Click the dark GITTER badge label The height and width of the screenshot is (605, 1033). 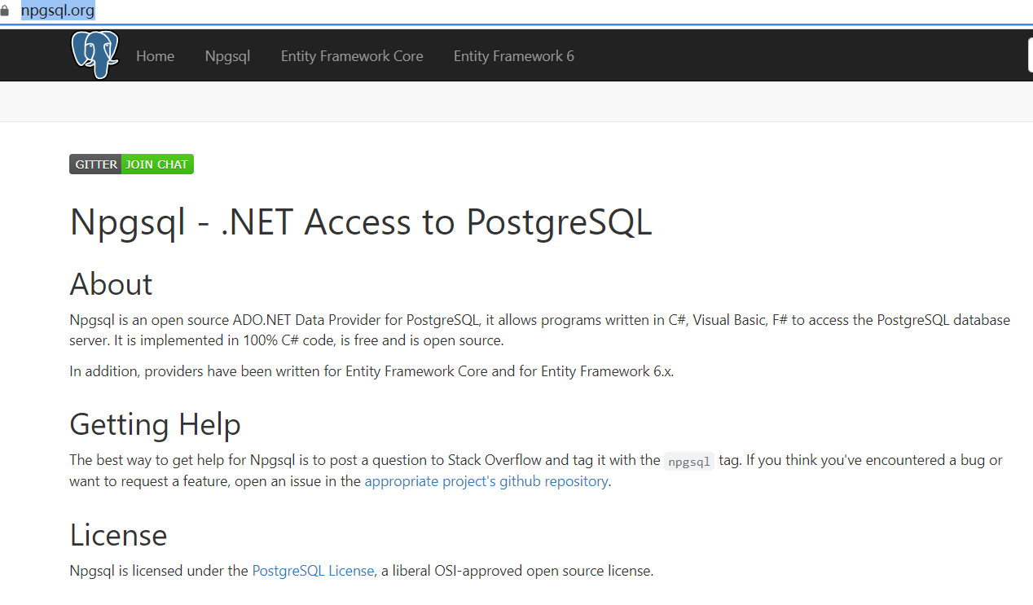tap(96, 164)
